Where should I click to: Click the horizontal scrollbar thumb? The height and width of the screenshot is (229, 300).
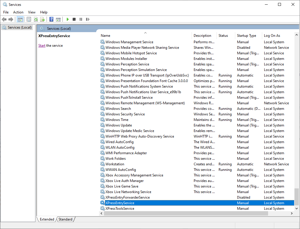pyautogui.click(x=186, y=213)
